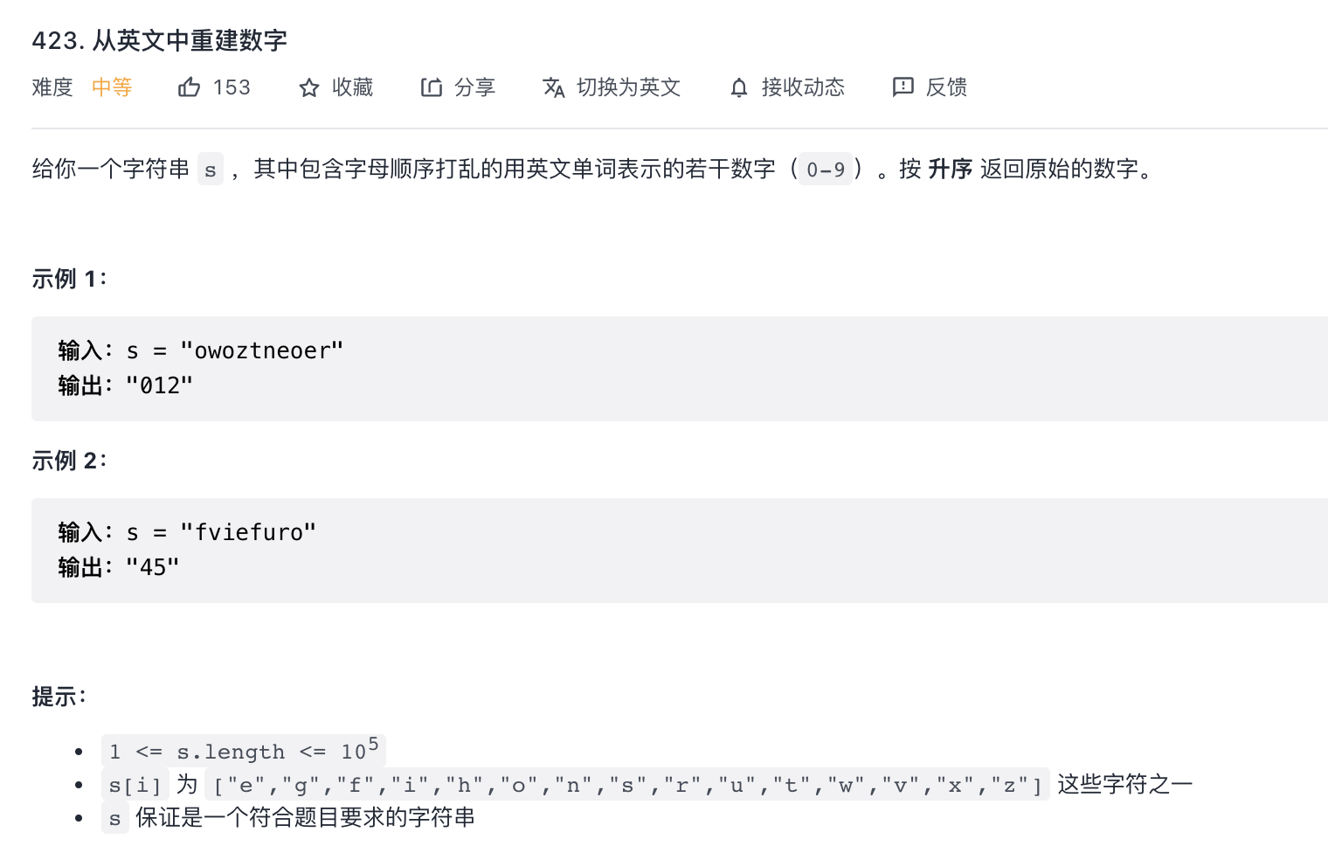1328x853 pixels.
Task: Click the 中等 difficulty label
Action: (112, 87)
